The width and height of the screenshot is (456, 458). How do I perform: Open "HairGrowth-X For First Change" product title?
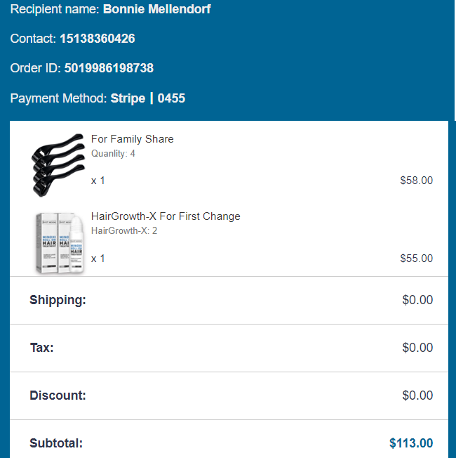tap(166, 216)
